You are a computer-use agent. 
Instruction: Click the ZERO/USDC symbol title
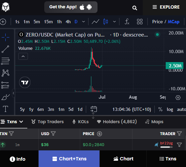(65, 35)
